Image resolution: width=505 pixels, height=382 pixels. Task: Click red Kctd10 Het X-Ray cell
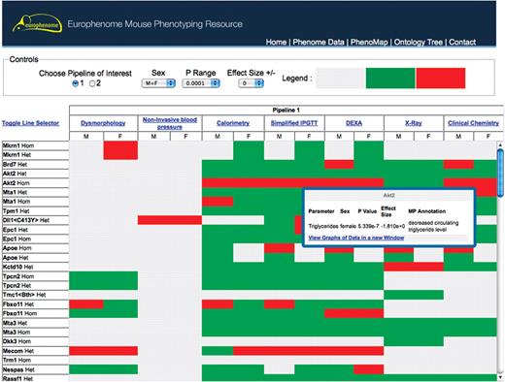(414, 267)
